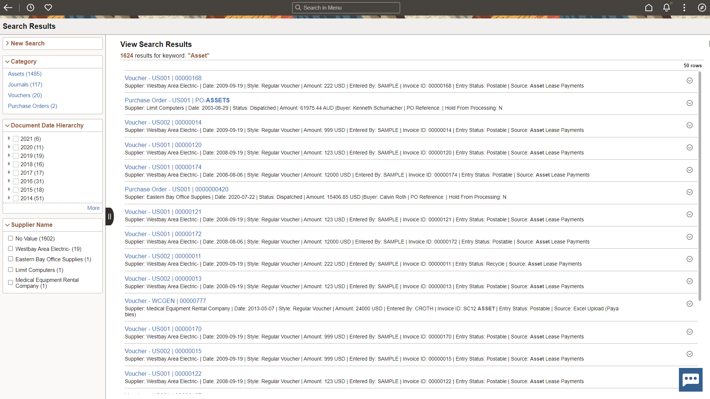Enable the No Value supplier filter
This screenshot has width=710, height=399.
[x=11, y=238]
